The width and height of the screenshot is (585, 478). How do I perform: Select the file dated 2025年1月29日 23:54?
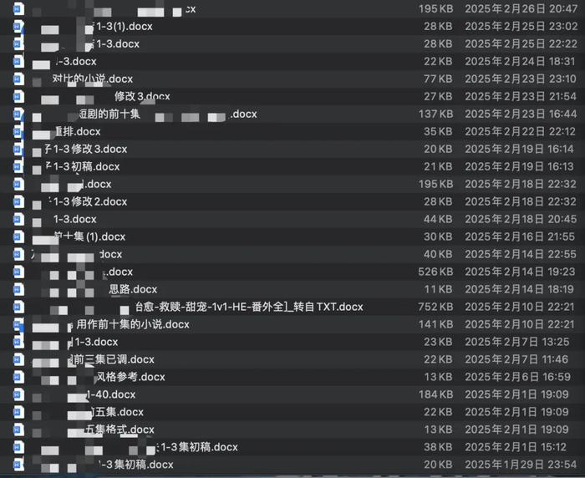(x=292, y=465)
